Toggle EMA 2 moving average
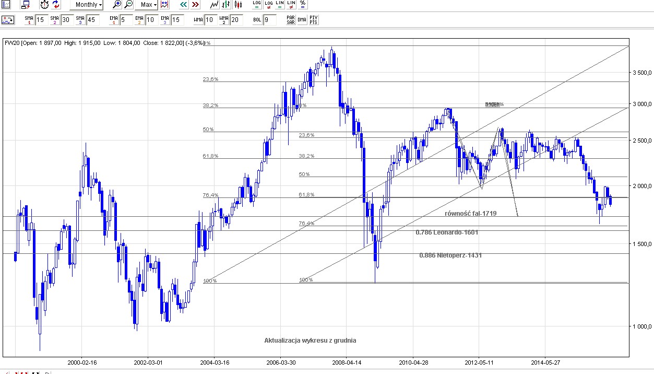The height and width of the screenshot is (374, 654). 139,20
